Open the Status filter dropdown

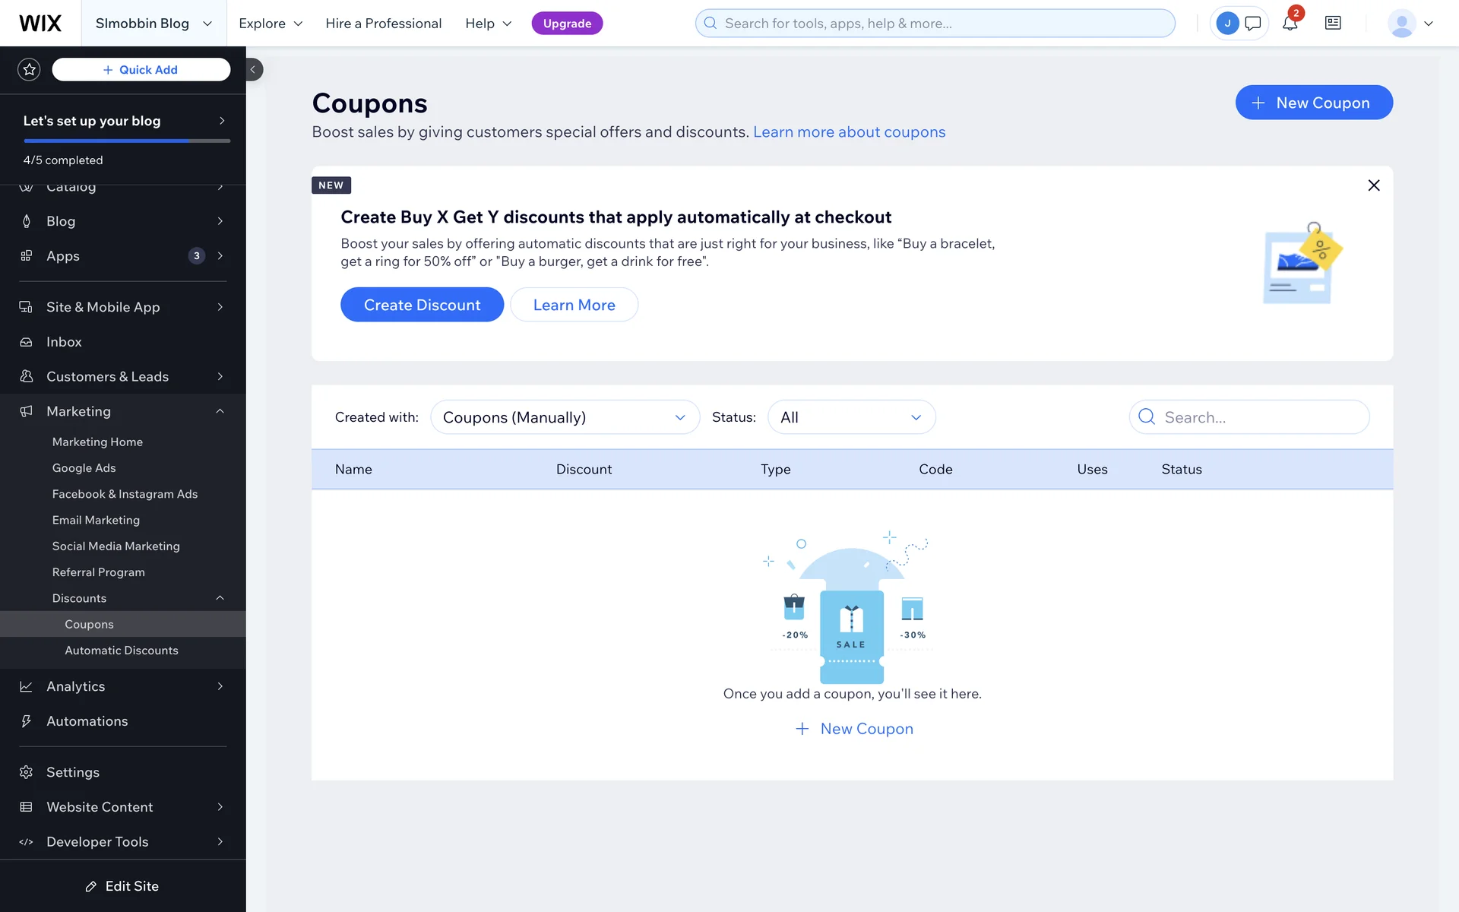[x=851, y=417]
